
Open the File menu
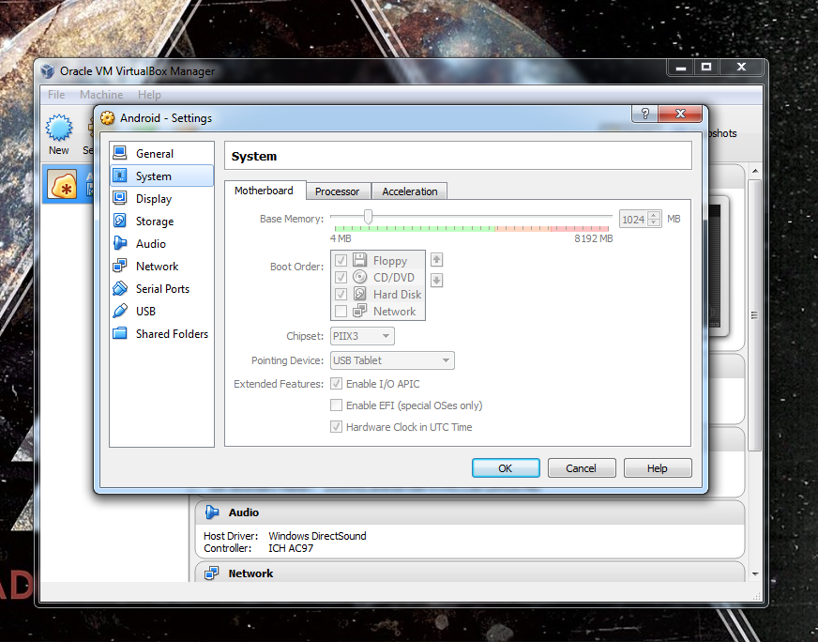point(56,95)
